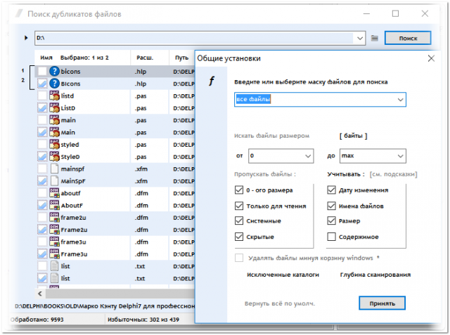The image size is (450, 335).
Task: Click the help file icon beside bicons
Action: click(54, 71)
